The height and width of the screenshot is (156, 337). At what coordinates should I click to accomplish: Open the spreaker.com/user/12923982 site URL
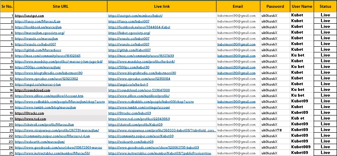pyautogui.click(x=46, y=79)
